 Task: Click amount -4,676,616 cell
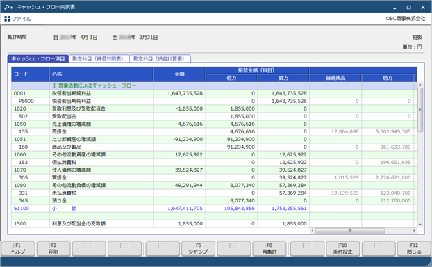pos(190,124)
